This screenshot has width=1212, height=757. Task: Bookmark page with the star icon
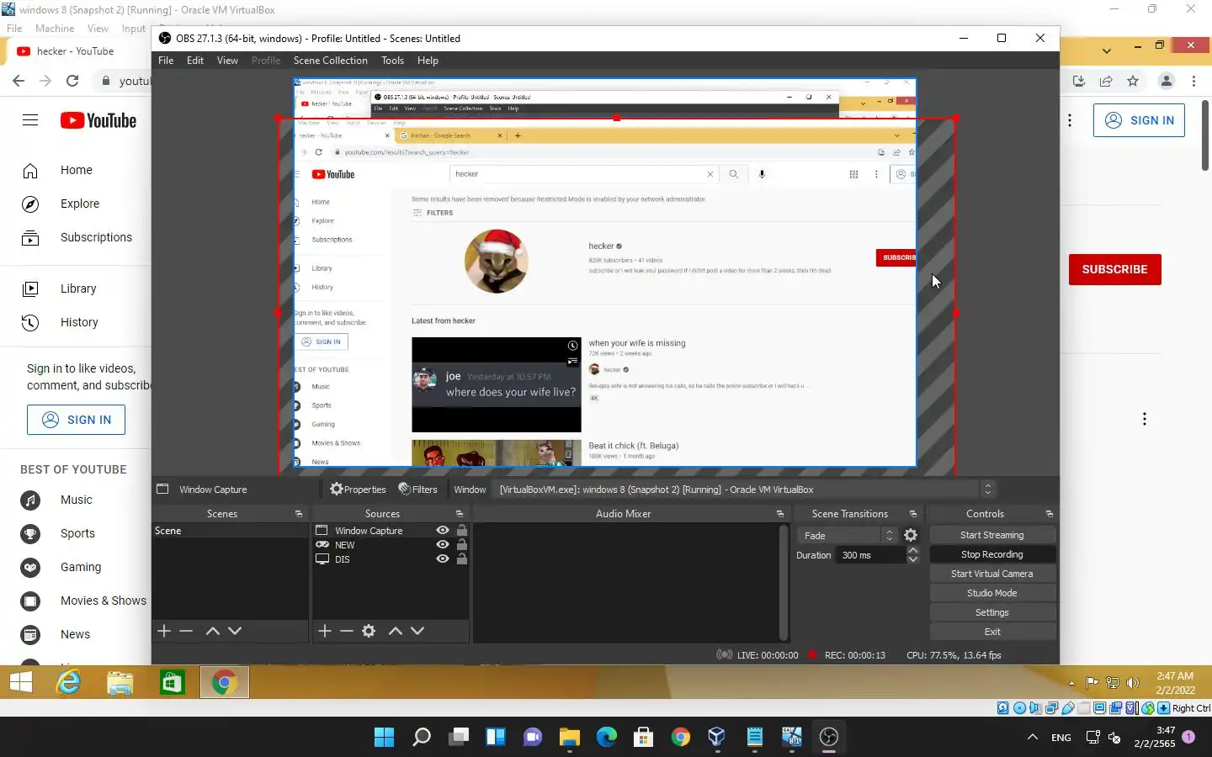click(x=1133, y=81)
